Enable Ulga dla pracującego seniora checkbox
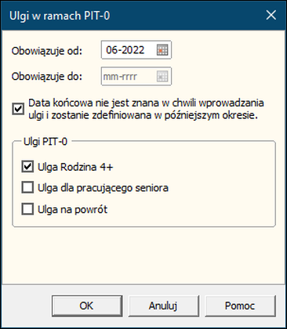 click(x=27, y=187)
